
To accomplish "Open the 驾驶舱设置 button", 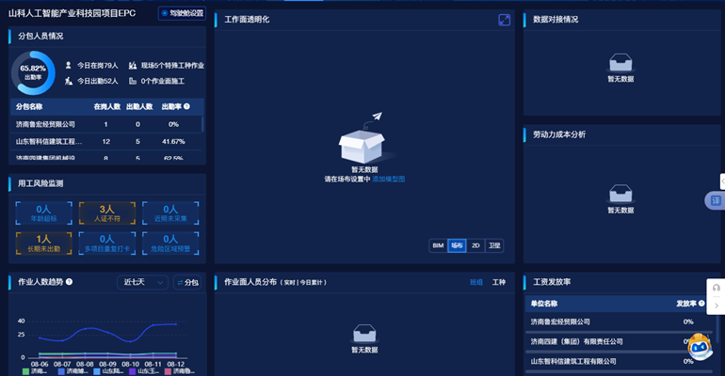I will 181,13.
